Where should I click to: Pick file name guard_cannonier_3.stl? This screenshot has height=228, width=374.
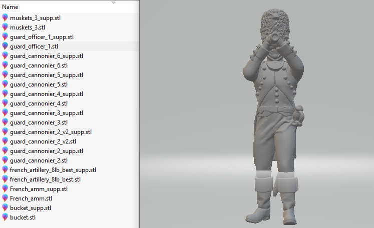click(39, 122)
